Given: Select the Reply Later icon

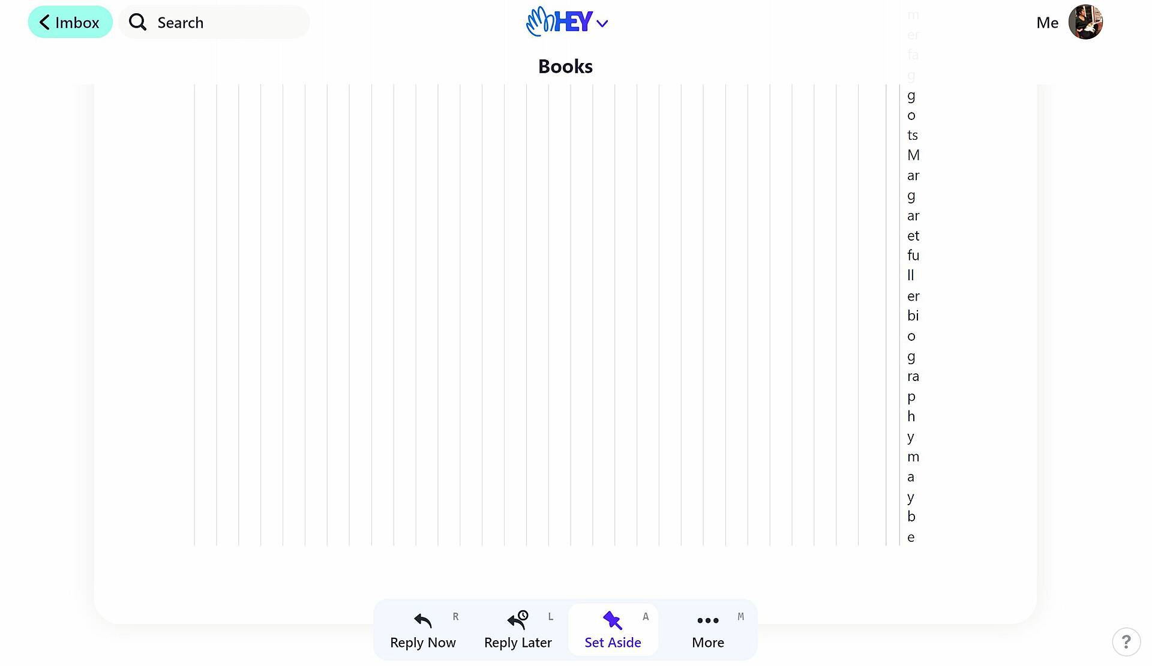Looking at the screenshot, I should 517,621.
